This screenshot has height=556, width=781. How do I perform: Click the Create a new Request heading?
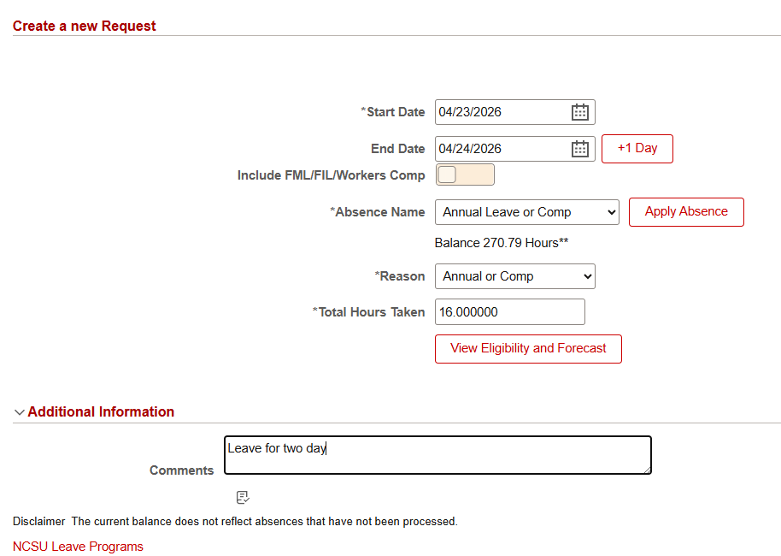pos(85,26)
